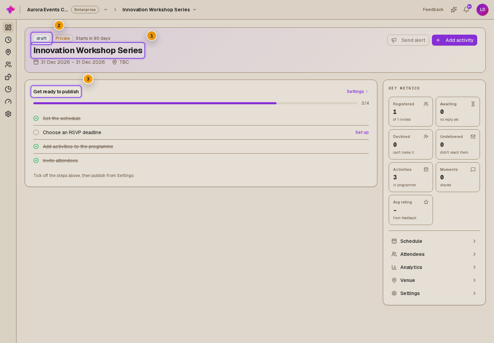494x343 pixels.
Task: Click the TBC venue text
Action: (124, 62)
